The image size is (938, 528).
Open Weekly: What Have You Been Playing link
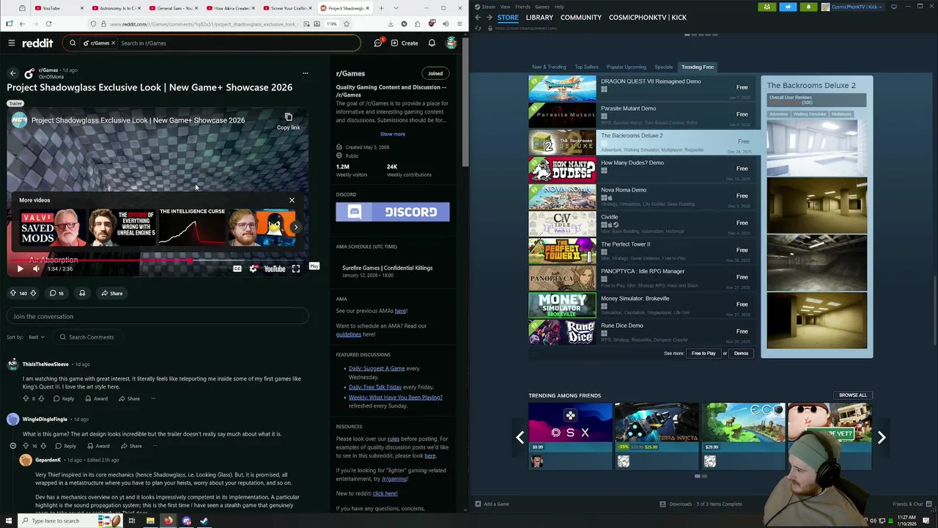(x=396, y=397)
